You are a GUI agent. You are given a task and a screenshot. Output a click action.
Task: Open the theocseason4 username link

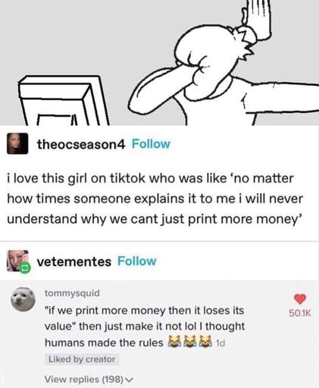[x=81, y=144]
